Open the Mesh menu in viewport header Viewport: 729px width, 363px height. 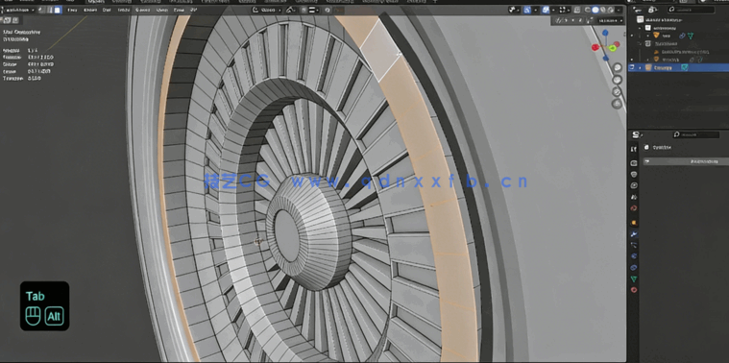123,10
